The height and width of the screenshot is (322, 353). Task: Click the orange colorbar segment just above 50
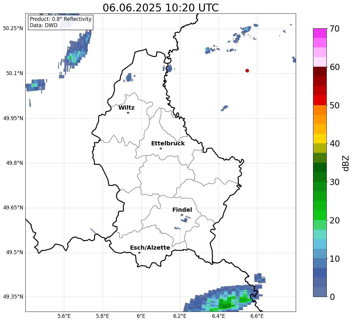[x=320, y=110]
